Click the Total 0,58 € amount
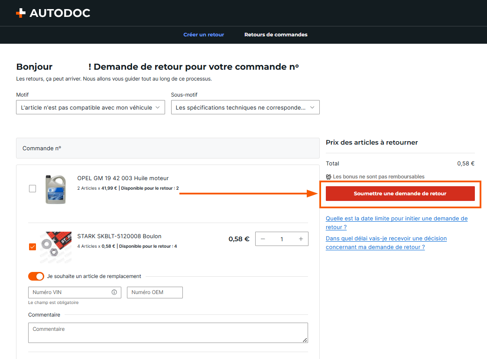The width and height of the screenshot is (487, 359). [466, 163]
